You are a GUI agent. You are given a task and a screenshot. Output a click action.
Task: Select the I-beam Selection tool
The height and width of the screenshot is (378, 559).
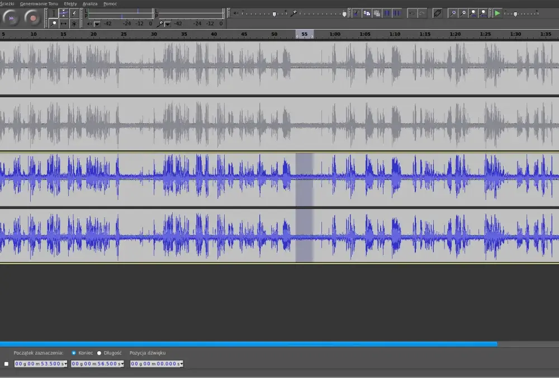[x=54, y=13]
